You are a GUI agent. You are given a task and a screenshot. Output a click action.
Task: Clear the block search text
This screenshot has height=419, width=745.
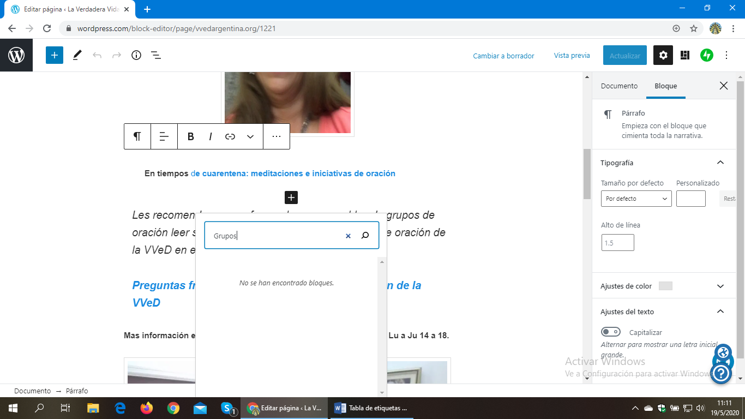click(x=348, y=236)
